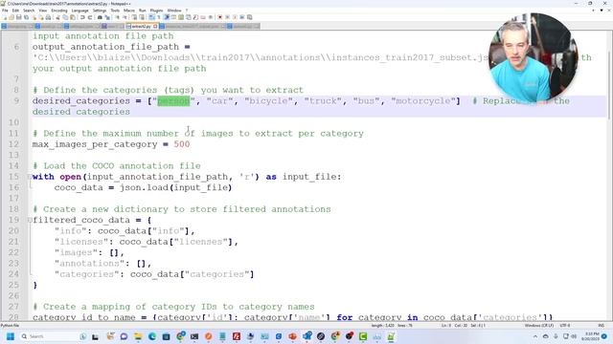613x344 pixels.
Task: Open the File menu
Action: point(5,11)
